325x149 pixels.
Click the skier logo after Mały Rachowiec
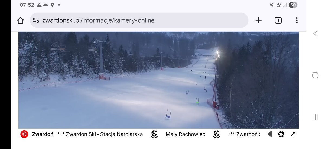217,134
